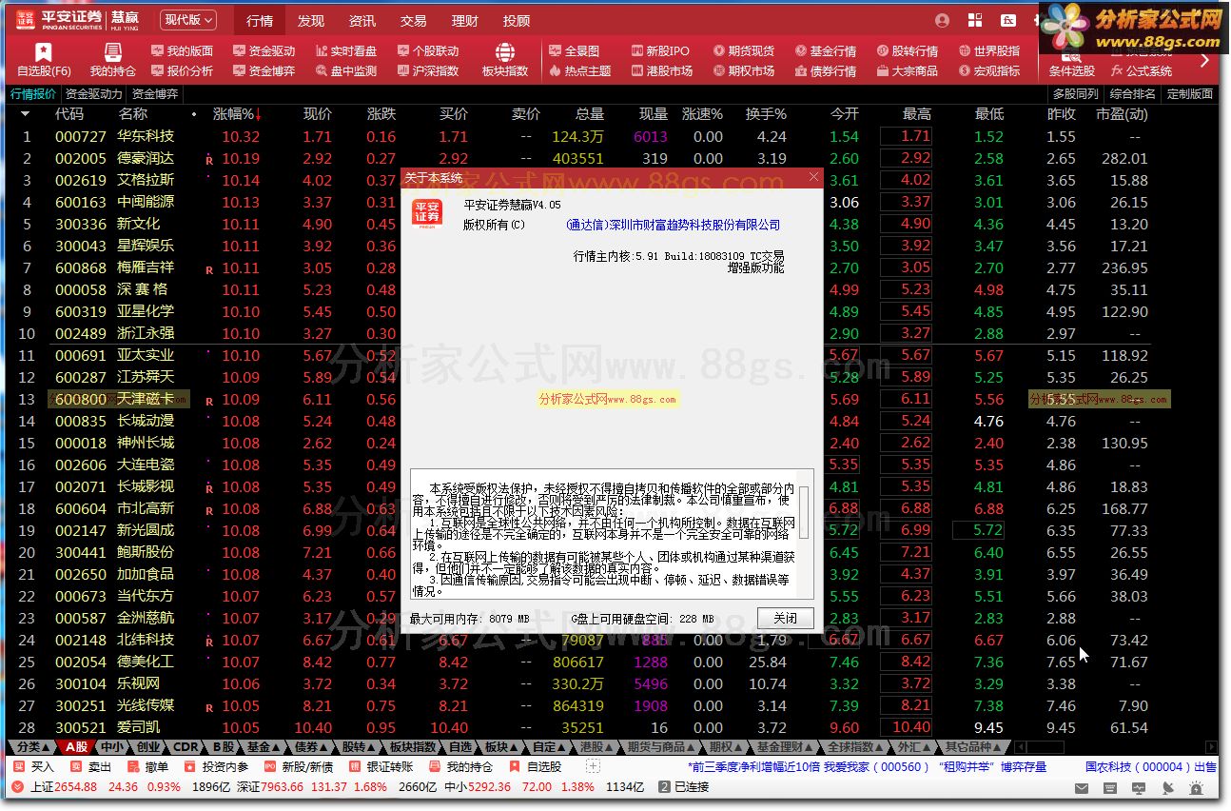The height and width of the screenshot is (811, 1231).
Task: Sort by 涨幅% column header
Action: tap(239, 114)
